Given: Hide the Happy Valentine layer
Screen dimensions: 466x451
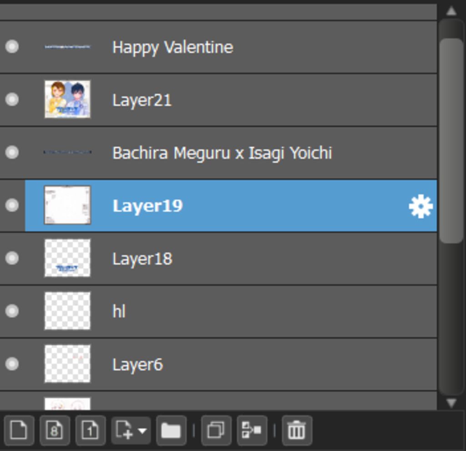Looking at the screenshot, I should (x=12, y=46).
